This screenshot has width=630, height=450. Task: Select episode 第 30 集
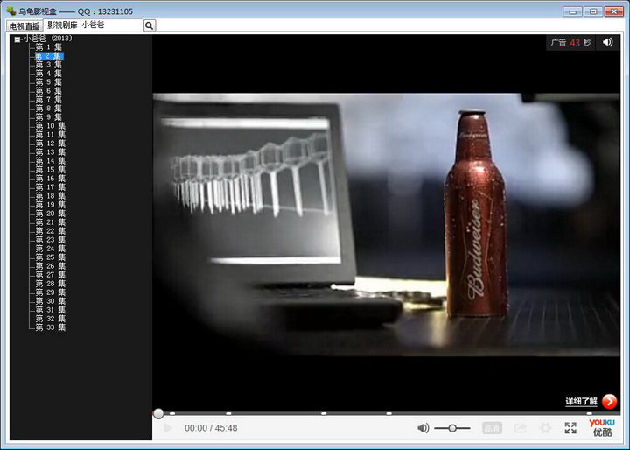[x=50, y=301]
